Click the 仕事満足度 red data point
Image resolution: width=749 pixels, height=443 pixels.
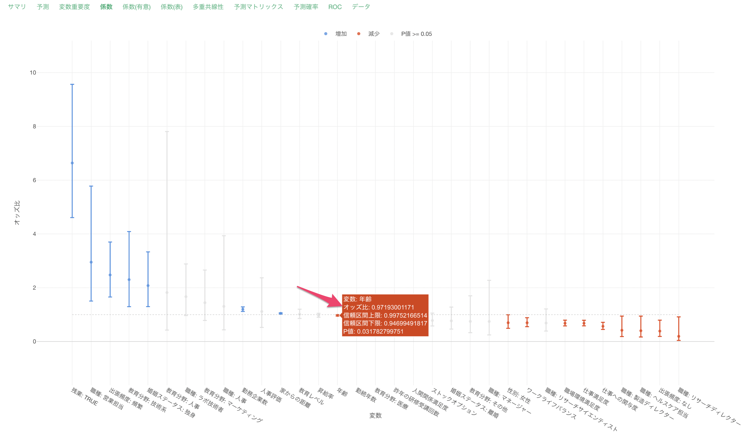(x=584, y=323)
